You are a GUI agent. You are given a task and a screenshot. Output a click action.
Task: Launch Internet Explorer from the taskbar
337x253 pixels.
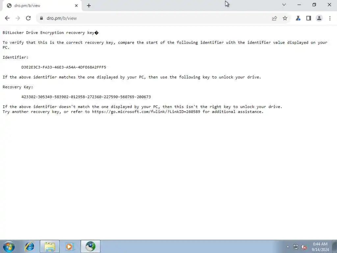click(x=29, y=246)
